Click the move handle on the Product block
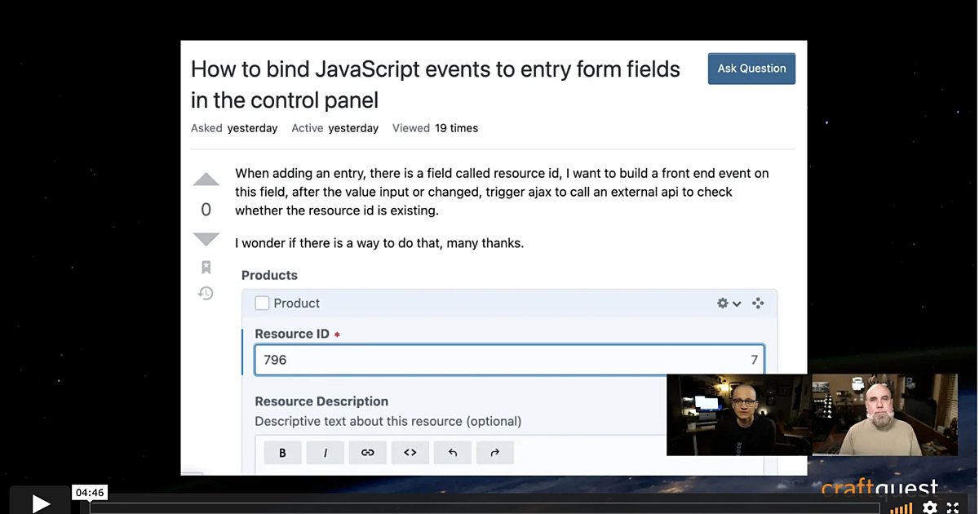The image size is (979, 514). (x=758, y=303)
